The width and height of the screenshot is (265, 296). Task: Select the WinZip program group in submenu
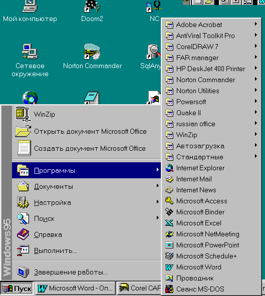coord(211,135)
